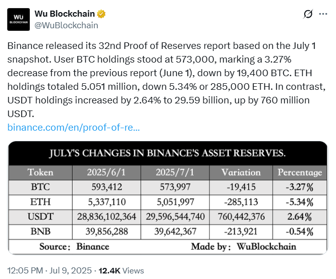Click the Wu Blockchain profile avatar
The image size is (336, 279).
click(19, 20)
